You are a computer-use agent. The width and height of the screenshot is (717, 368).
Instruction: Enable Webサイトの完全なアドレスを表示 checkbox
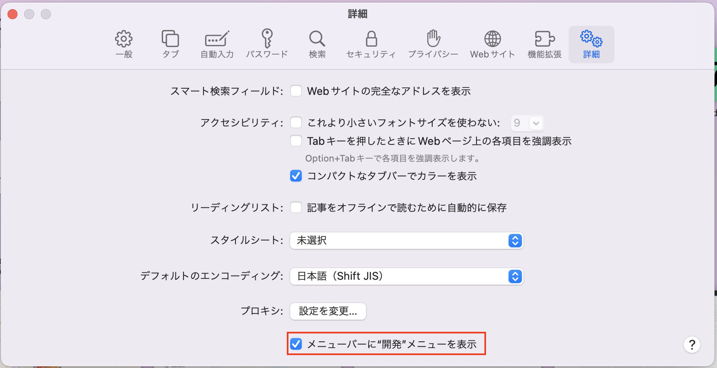[x=296, y=91]
